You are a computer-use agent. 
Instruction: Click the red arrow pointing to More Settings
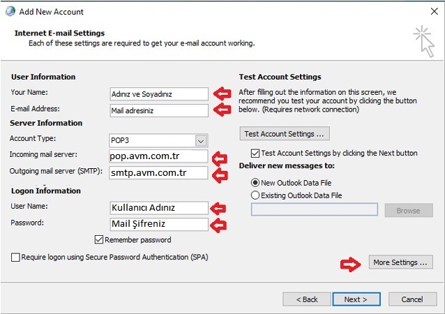point(349,263)
